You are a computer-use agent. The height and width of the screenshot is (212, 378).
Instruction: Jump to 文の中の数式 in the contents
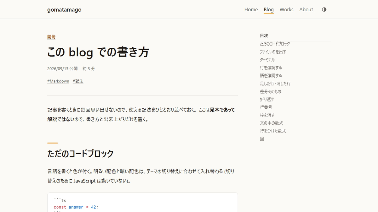272,123
